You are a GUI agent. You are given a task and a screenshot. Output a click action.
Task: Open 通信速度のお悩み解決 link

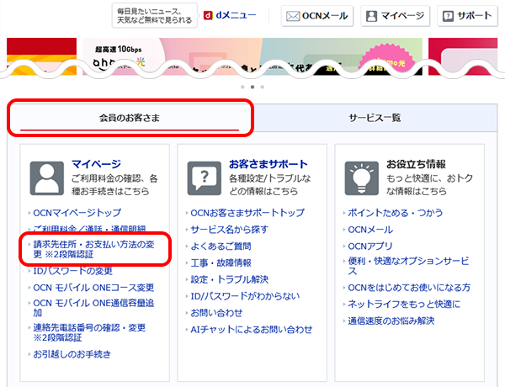pos(391,321)
